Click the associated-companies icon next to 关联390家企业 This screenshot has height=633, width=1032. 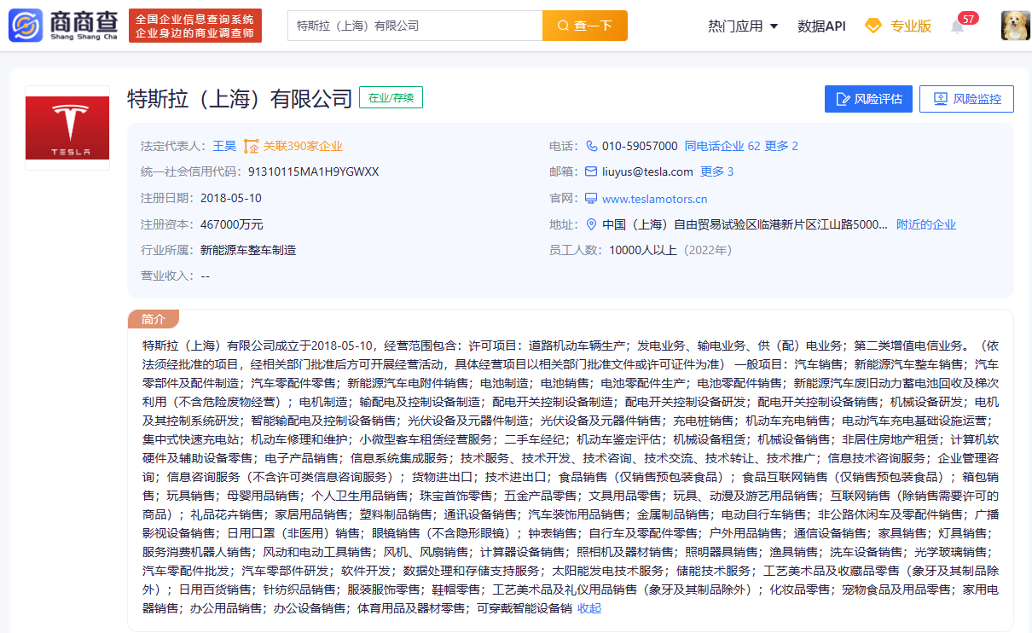tap(251, 146)
